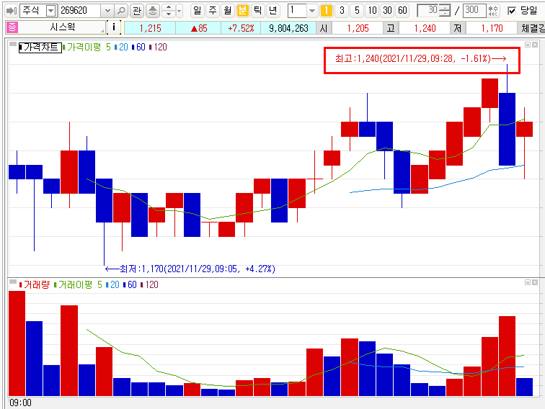Click the current price 1,215
545x409 pixels.
150,28
